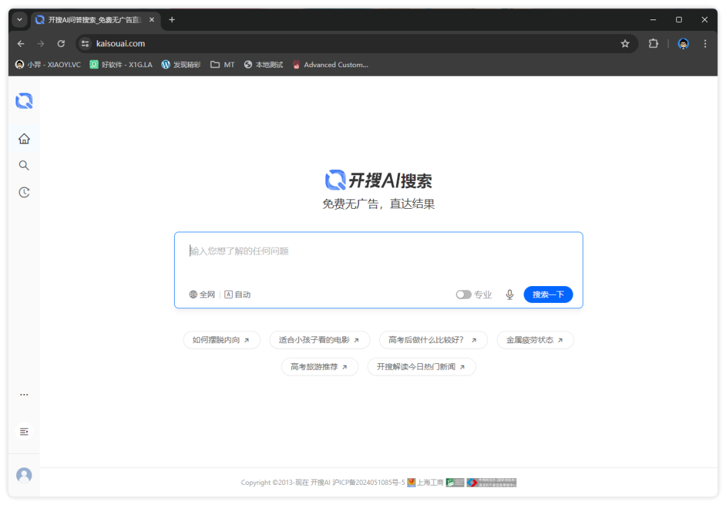Click the browser forward arrow
This screenshot has width=726, height=505.
[41, 44]
